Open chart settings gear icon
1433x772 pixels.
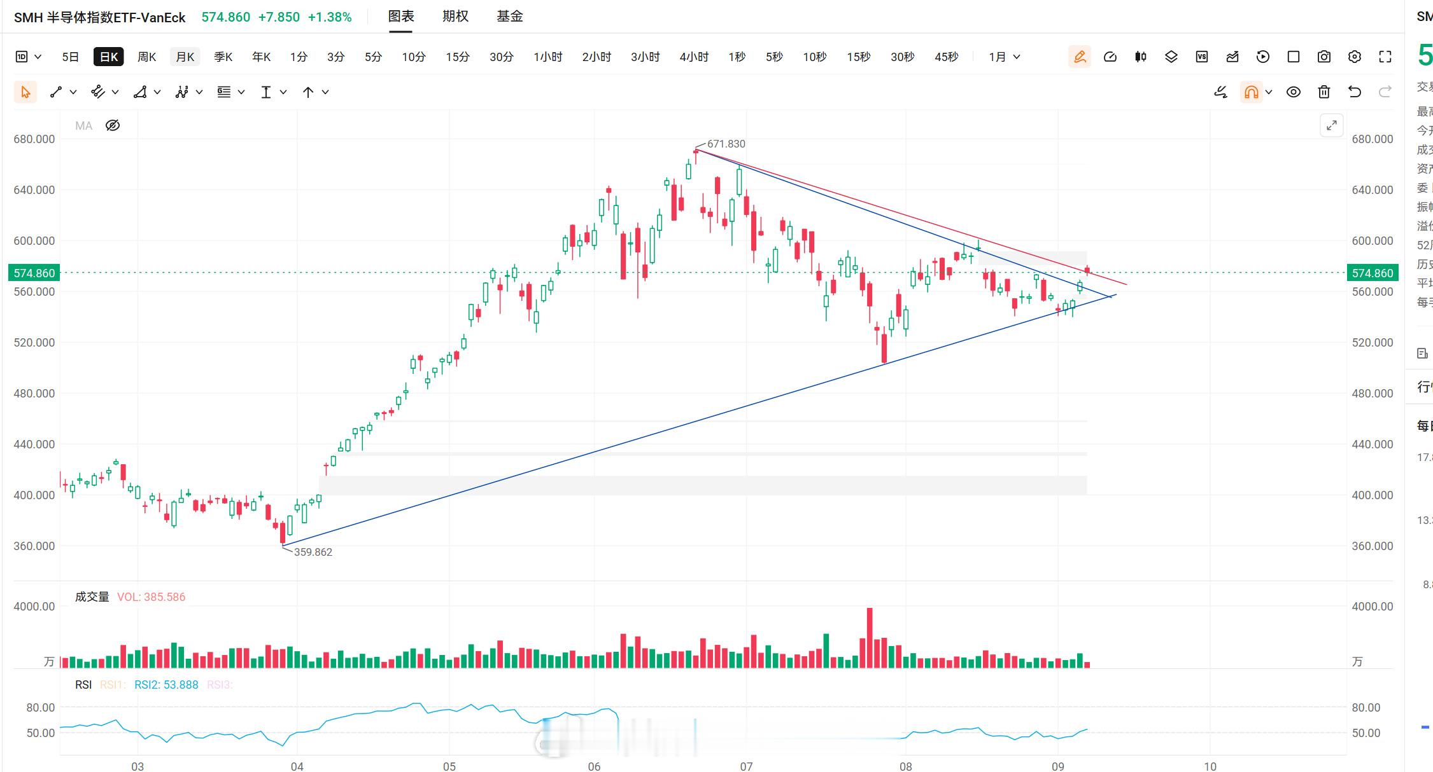pyautogui.click(x=1355, y=57)
